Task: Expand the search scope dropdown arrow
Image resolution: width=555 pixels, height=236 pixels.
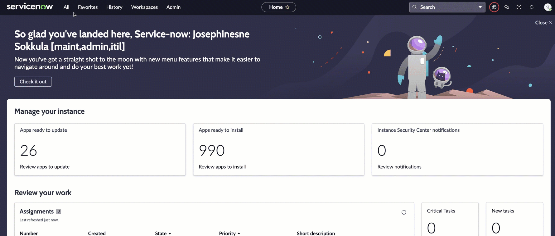Action: tap(480, 7)
